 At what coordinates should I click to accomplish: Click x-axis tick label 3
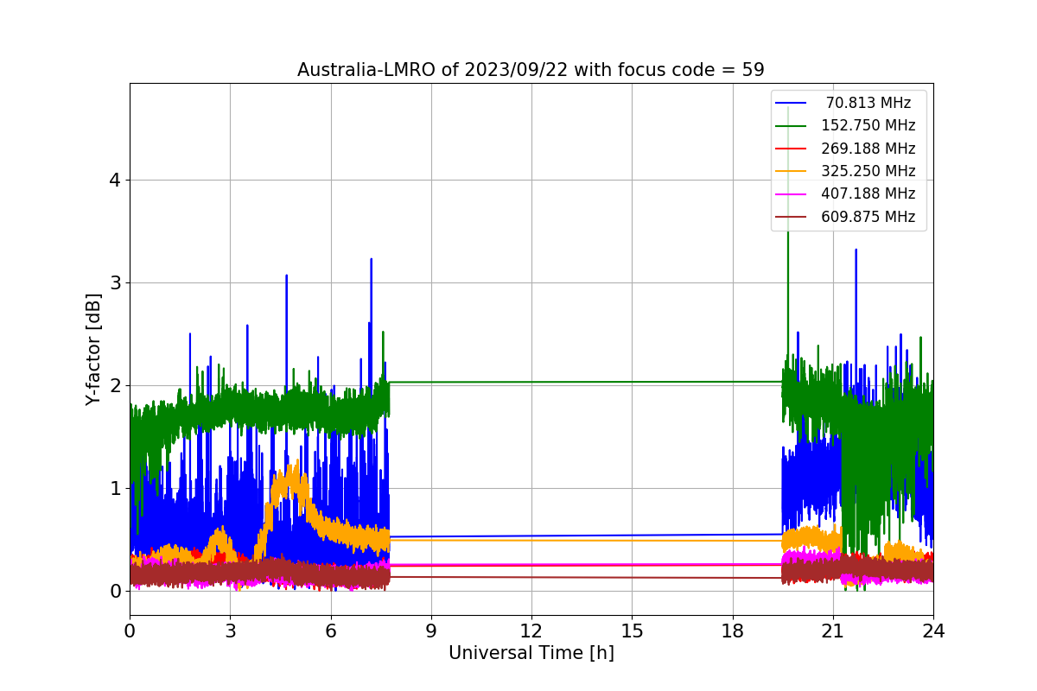tap(230, 631)
